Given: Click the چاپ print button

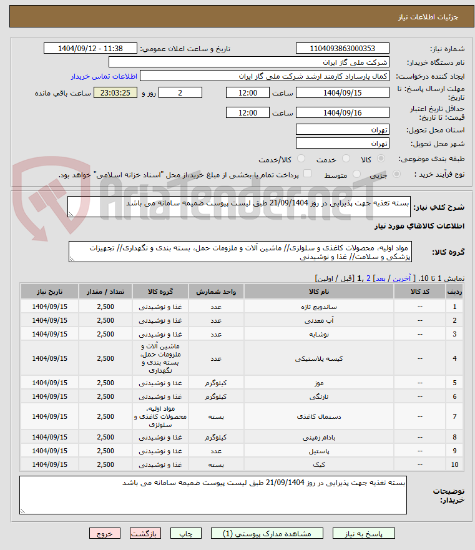Looking at the screenshot, I should pos(186,534).
